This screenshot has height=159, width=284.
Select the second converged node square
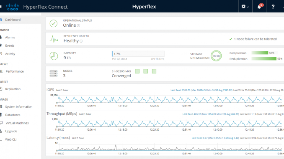[x=146, y=71]
